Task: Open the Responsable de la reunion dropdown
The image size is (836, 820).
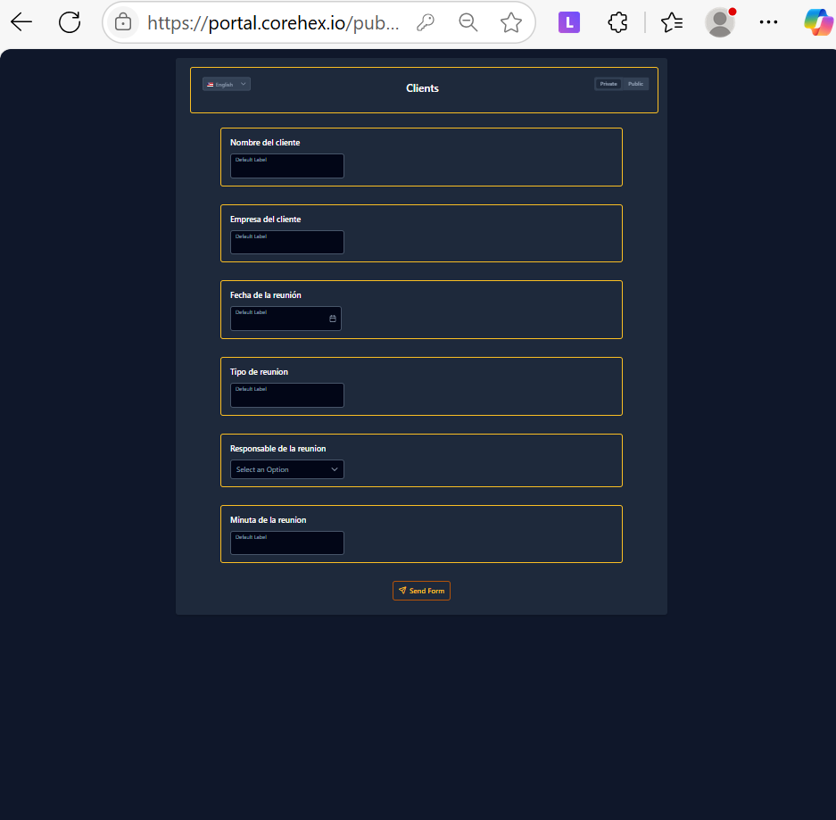Action: (x=286, y=468)
